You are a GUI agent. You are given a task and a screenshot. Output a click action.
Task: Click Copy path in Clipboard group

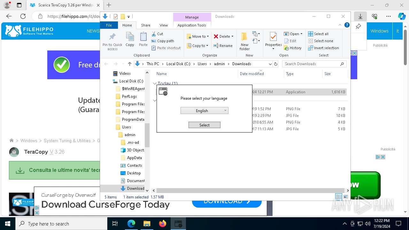tap(163, 41)
